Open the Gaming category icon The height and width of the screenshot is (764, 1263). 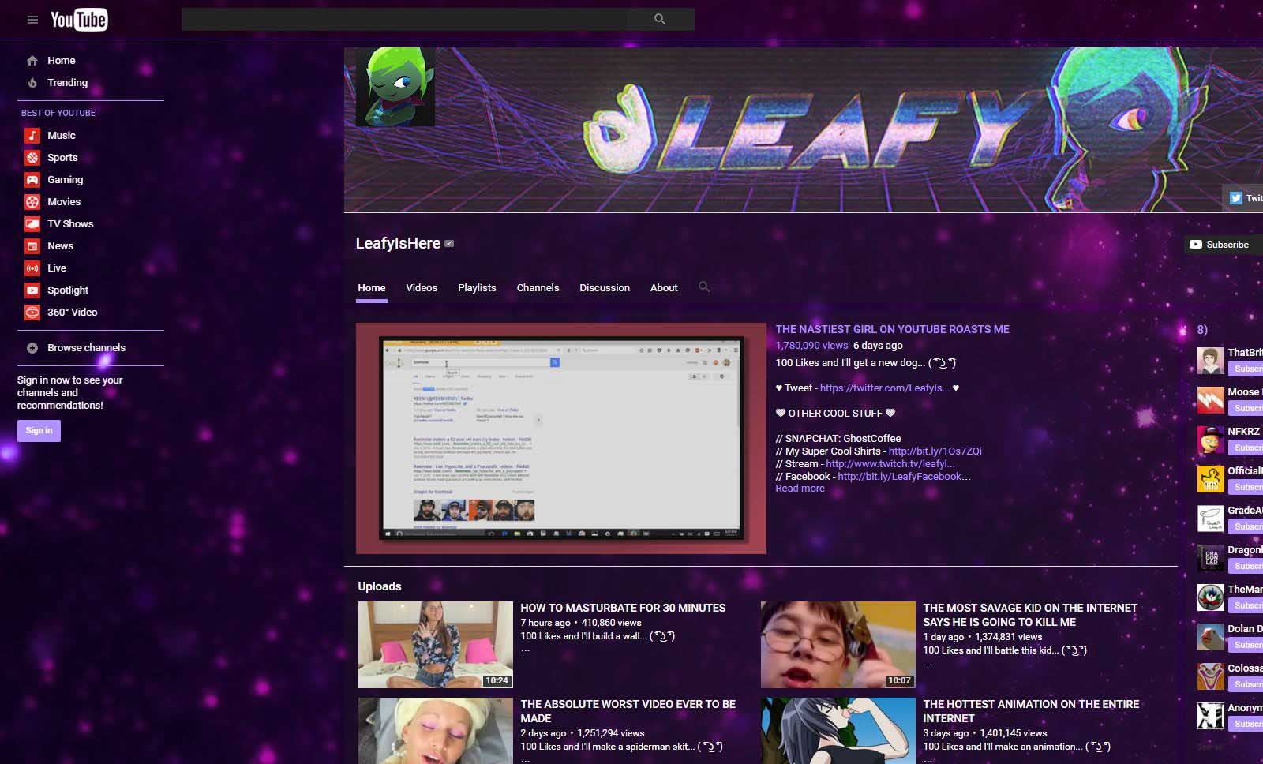(x=32, y=180)
